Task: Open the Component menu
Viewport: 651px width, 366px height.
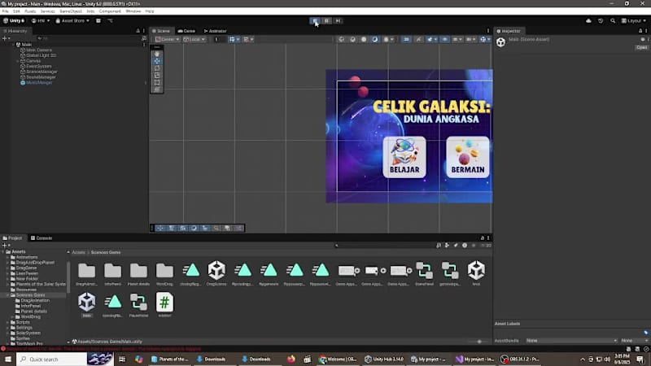Action: 110,11
